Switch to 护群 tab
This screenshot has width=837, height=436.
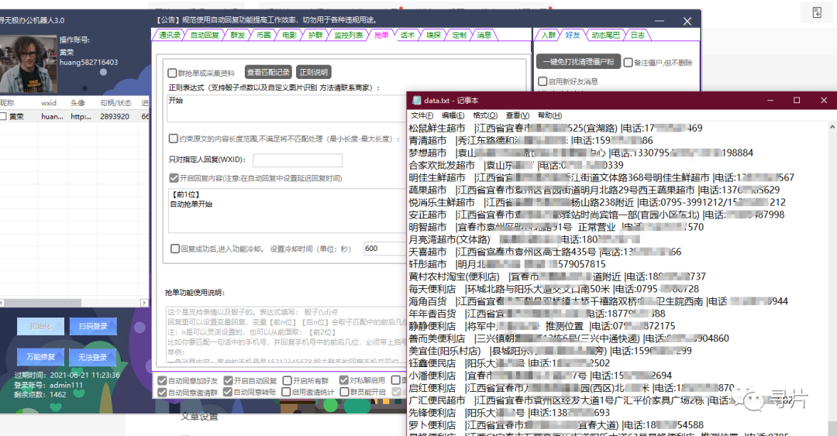tap(315, 35)
